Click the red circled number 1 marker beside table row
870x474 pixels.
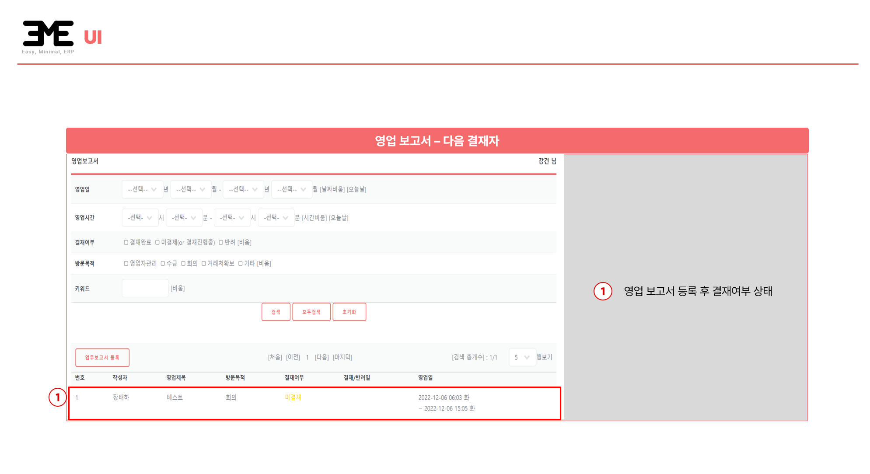57,397
